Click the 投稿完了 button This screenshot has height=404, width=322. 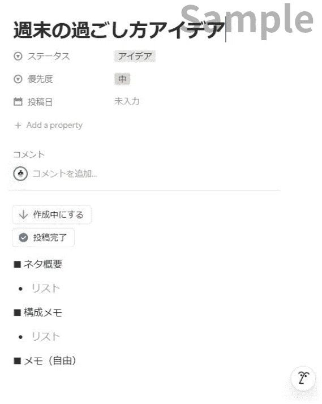(43, 237)
